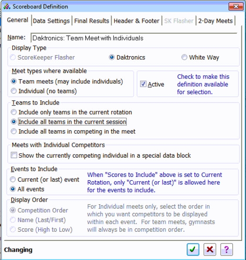This screenshot has height=260, width=246.
Task: Click the 'Changing' status label
Action: 18,250
